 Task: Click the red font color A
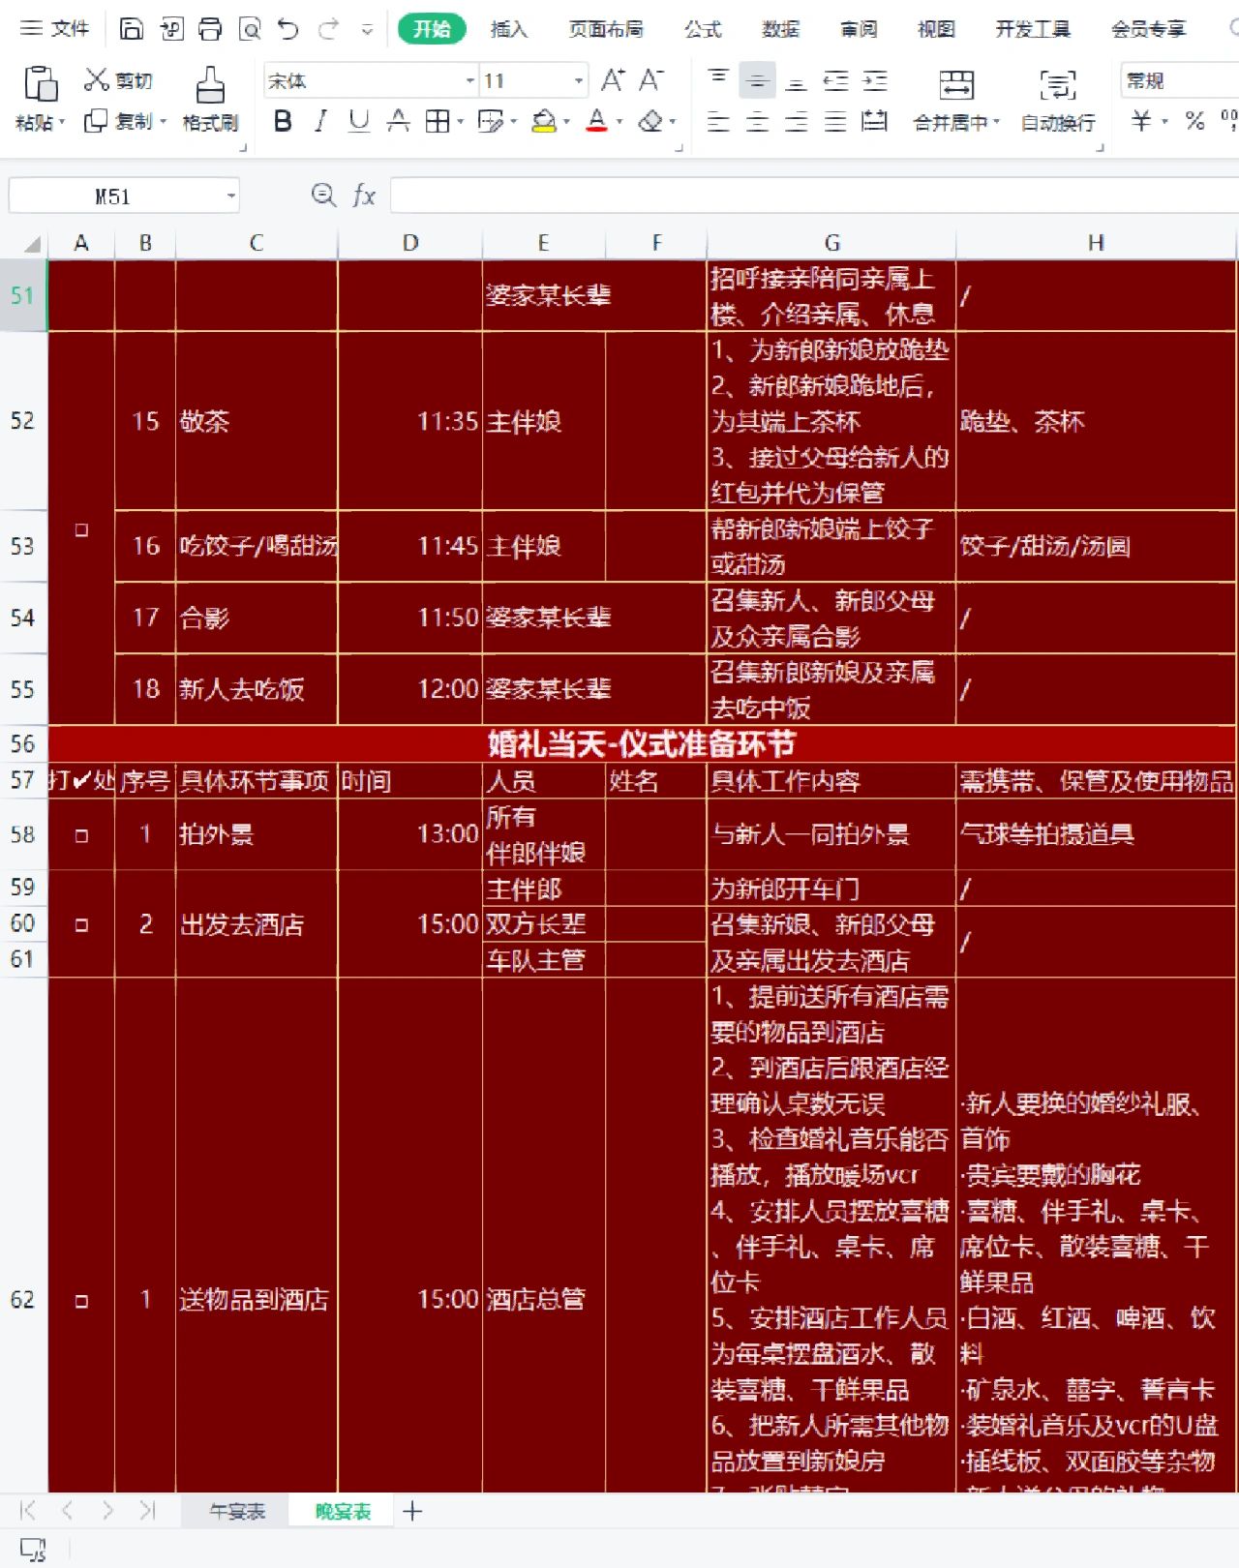tap(597, 122)
